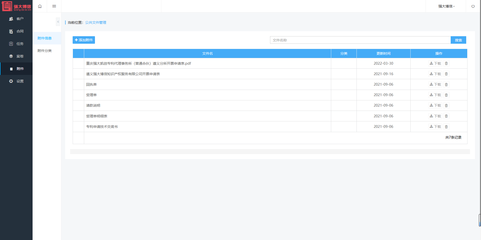Download the 专利申请技术交底书 file
Image resolution: width=481 pixels, height=240 pixels.
pos(435,127)
